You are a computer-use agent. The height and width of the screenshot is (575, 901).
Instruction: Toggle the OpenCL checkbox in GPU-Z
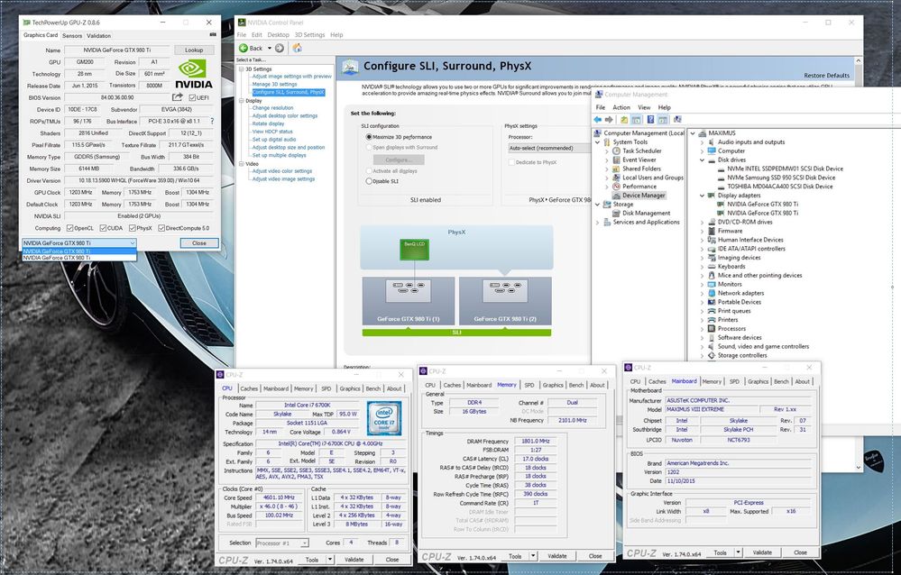[x=70, y=228]
